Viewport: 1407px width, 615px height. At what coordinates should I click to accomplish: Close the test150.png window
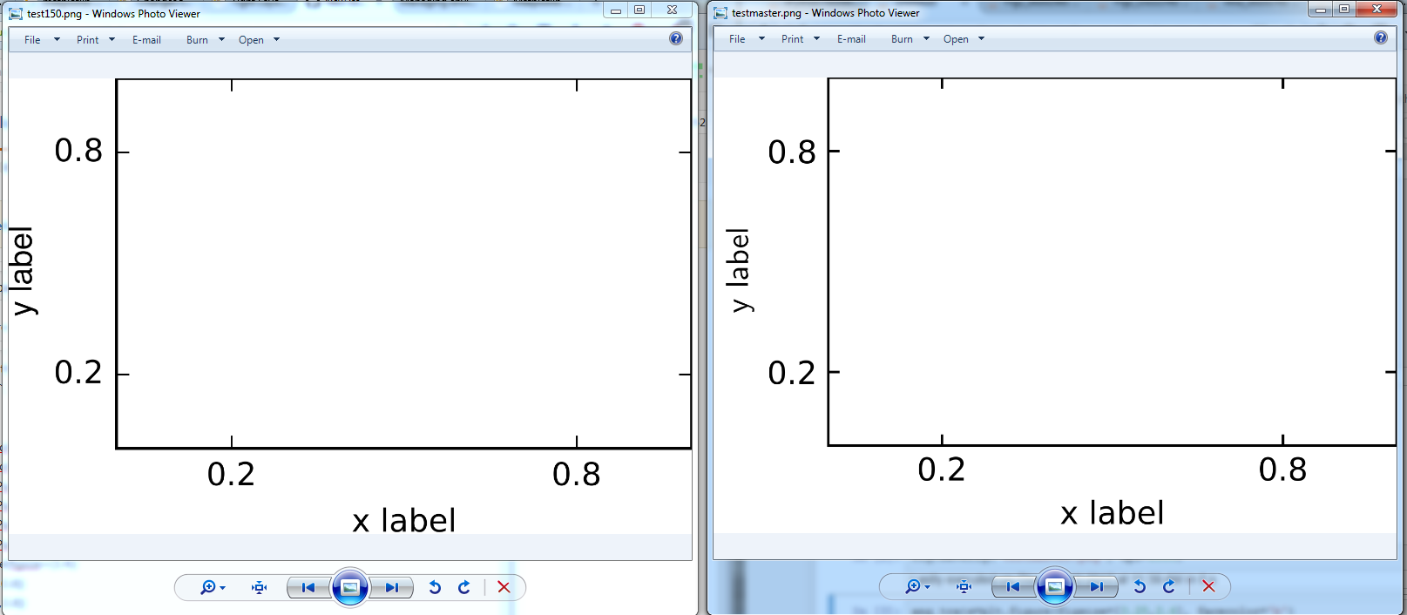672,10
